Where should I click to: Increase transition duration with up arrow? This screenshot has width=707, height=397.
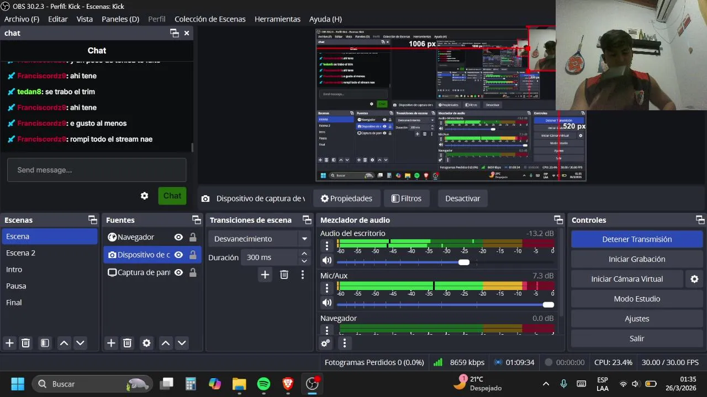304,254
